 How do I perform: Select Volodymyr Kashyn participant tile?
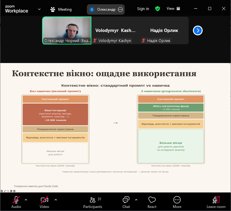pos(115,30)
